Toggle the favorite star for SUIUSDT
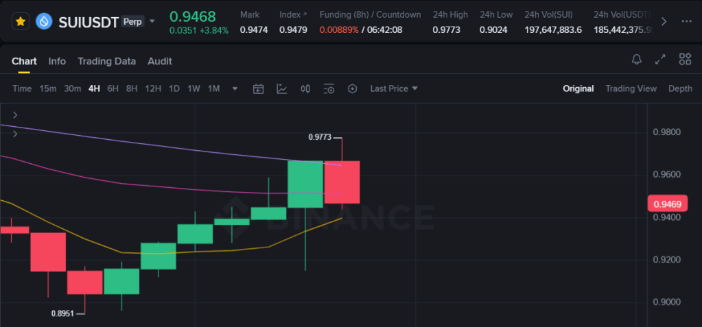The image size is (702, 327). point(21,21)
